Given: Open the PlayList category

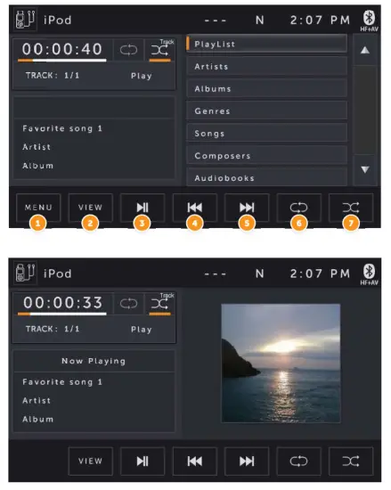Looking at the screenshot, I should click(x=266, y=44).
